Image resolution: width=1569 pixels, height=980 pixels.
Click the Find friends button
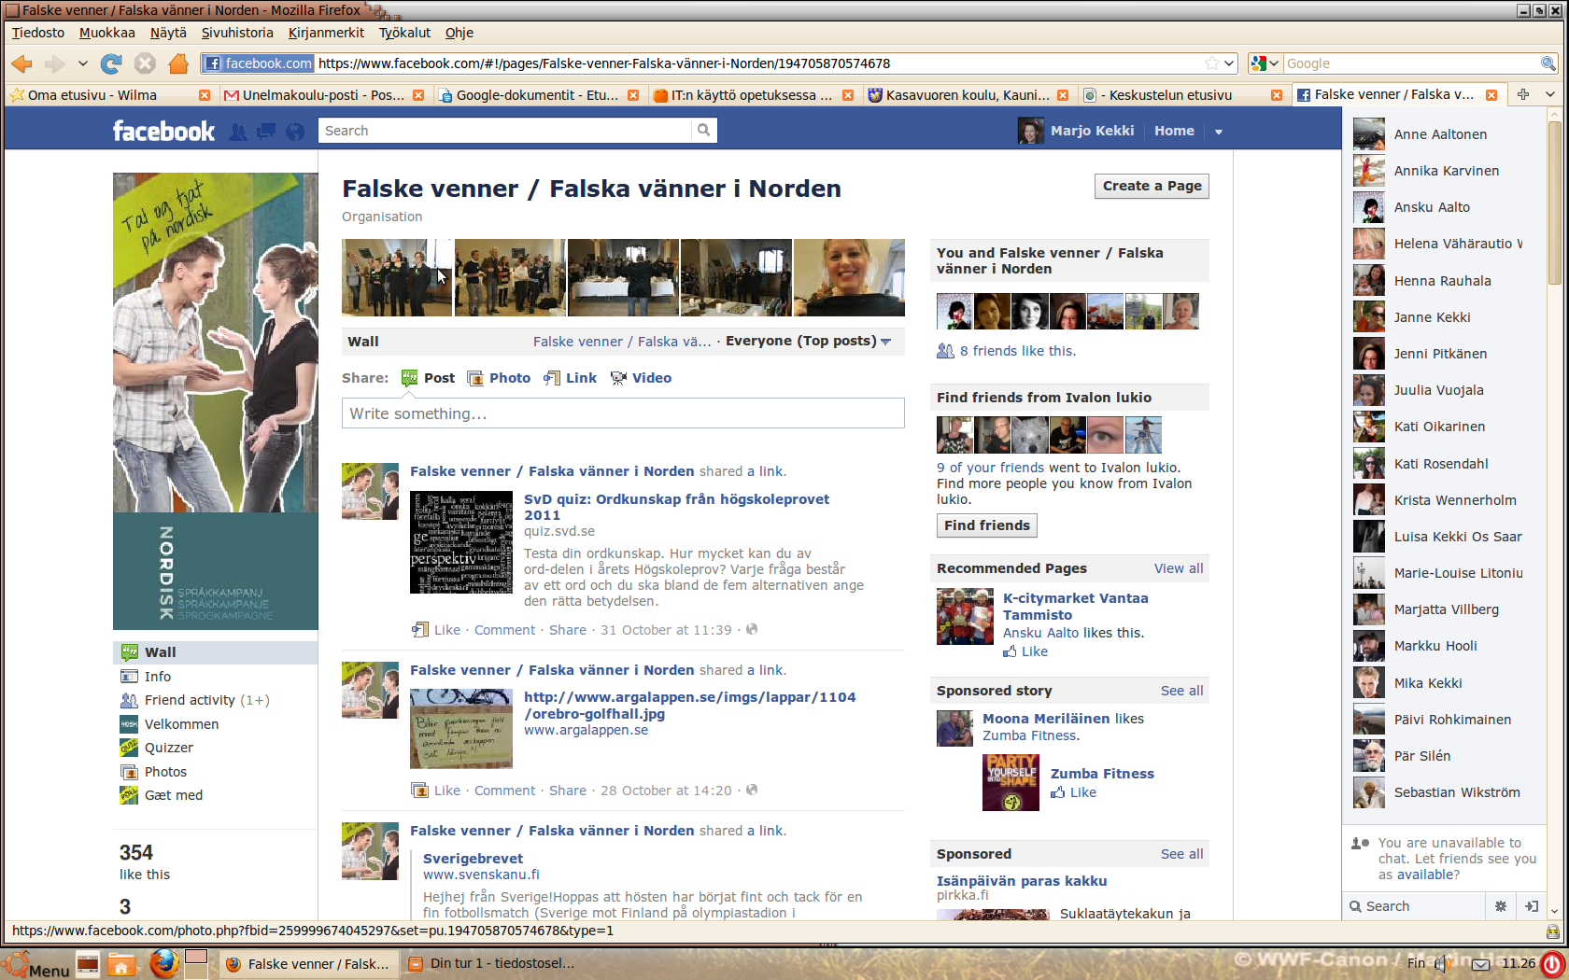point(986,525)
